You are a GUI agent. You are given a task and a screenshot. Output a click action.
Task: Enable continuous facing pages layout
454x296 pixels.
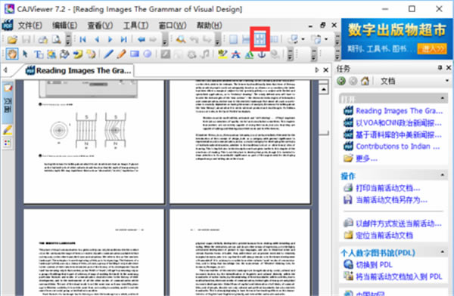click(x=260, y=39)
